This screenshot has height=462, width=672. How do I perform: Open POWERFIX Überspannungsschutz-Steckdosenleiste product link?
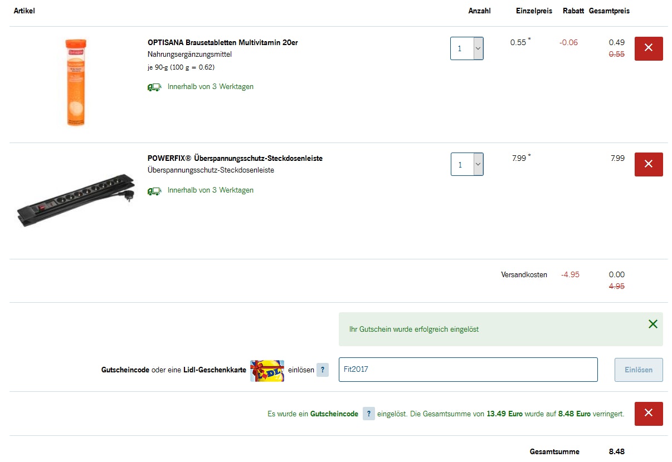pyautogui.click(x=235, y=158)
